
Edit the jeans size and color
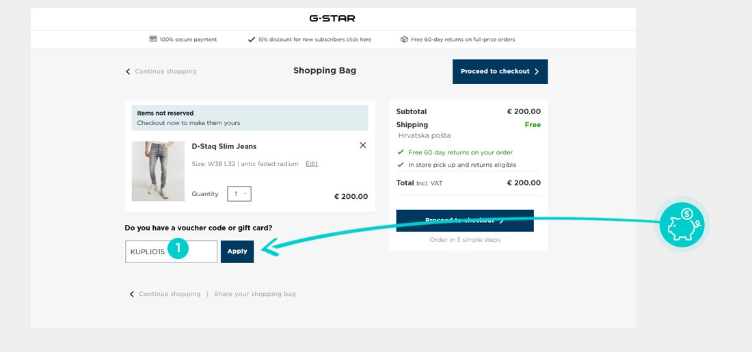311,164
